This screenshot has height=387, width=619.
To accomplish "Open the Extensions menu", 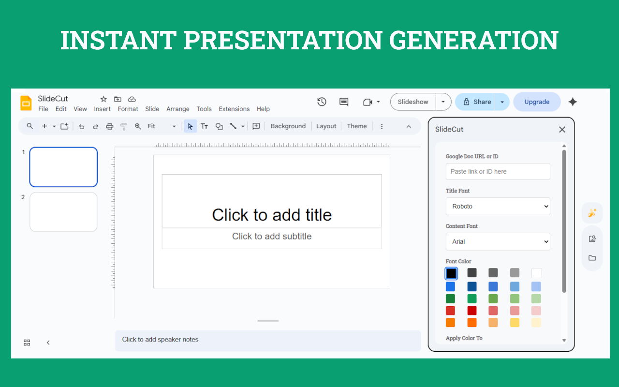I will (x=234, y=109).
